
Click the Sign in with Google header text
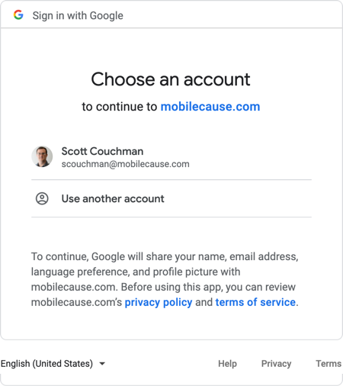click(78, 16)
